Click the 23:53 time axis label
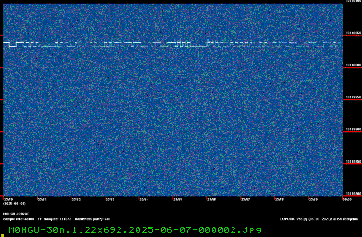The image size is (362, 237). coord(110,200)
